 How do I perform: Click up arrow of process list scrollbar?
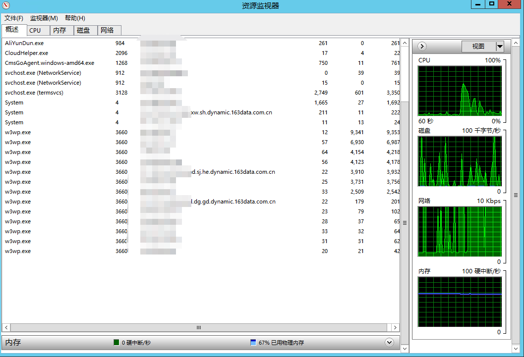click(405, 43)
